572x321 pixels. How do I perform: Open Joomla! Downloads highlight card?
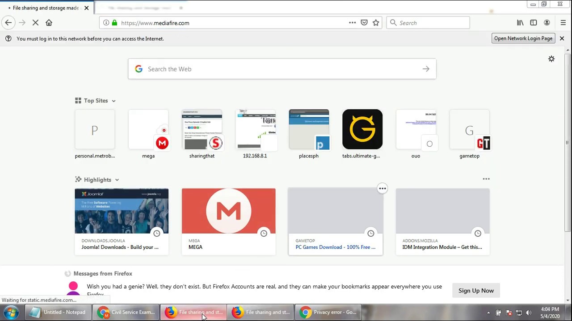(122, 222)
